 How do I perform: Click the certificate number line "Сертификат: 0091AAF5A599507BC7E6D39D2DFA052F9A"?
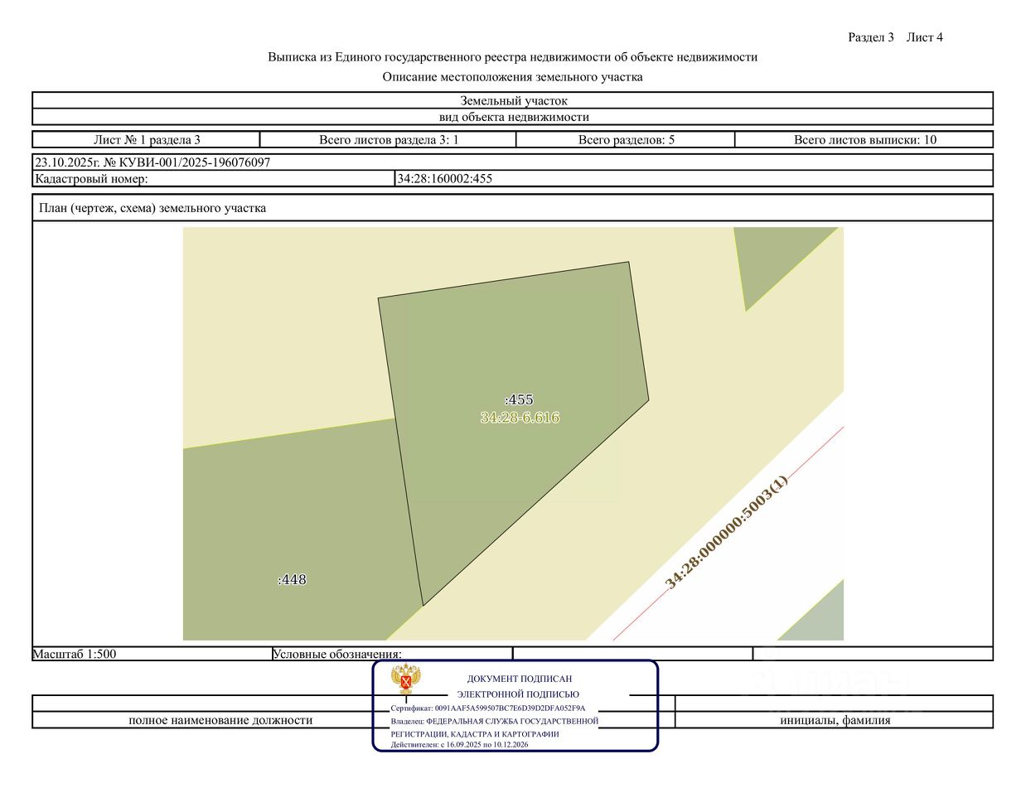(x=488, y=708)
